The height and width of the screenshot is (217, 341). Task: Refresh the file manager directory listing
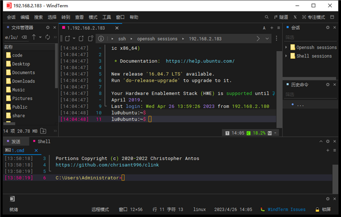pyautogui.click(x=48, y=37)
